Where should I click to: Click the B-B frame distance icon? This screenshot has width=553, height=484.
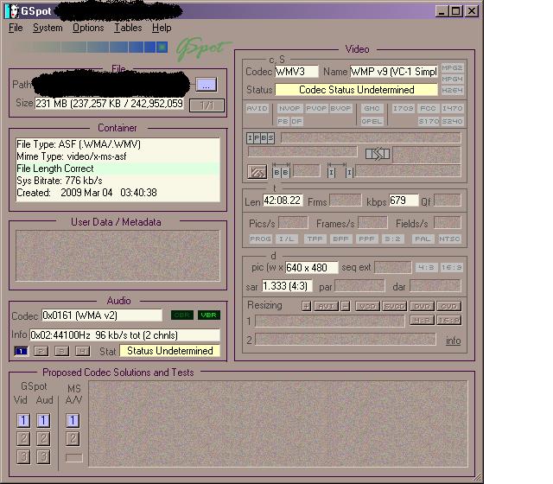pyautogui.click(x=281, y=171)
